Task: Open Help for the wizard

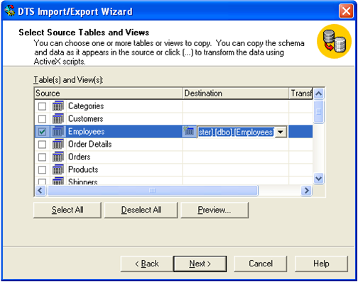Action: tap(321, 264)
